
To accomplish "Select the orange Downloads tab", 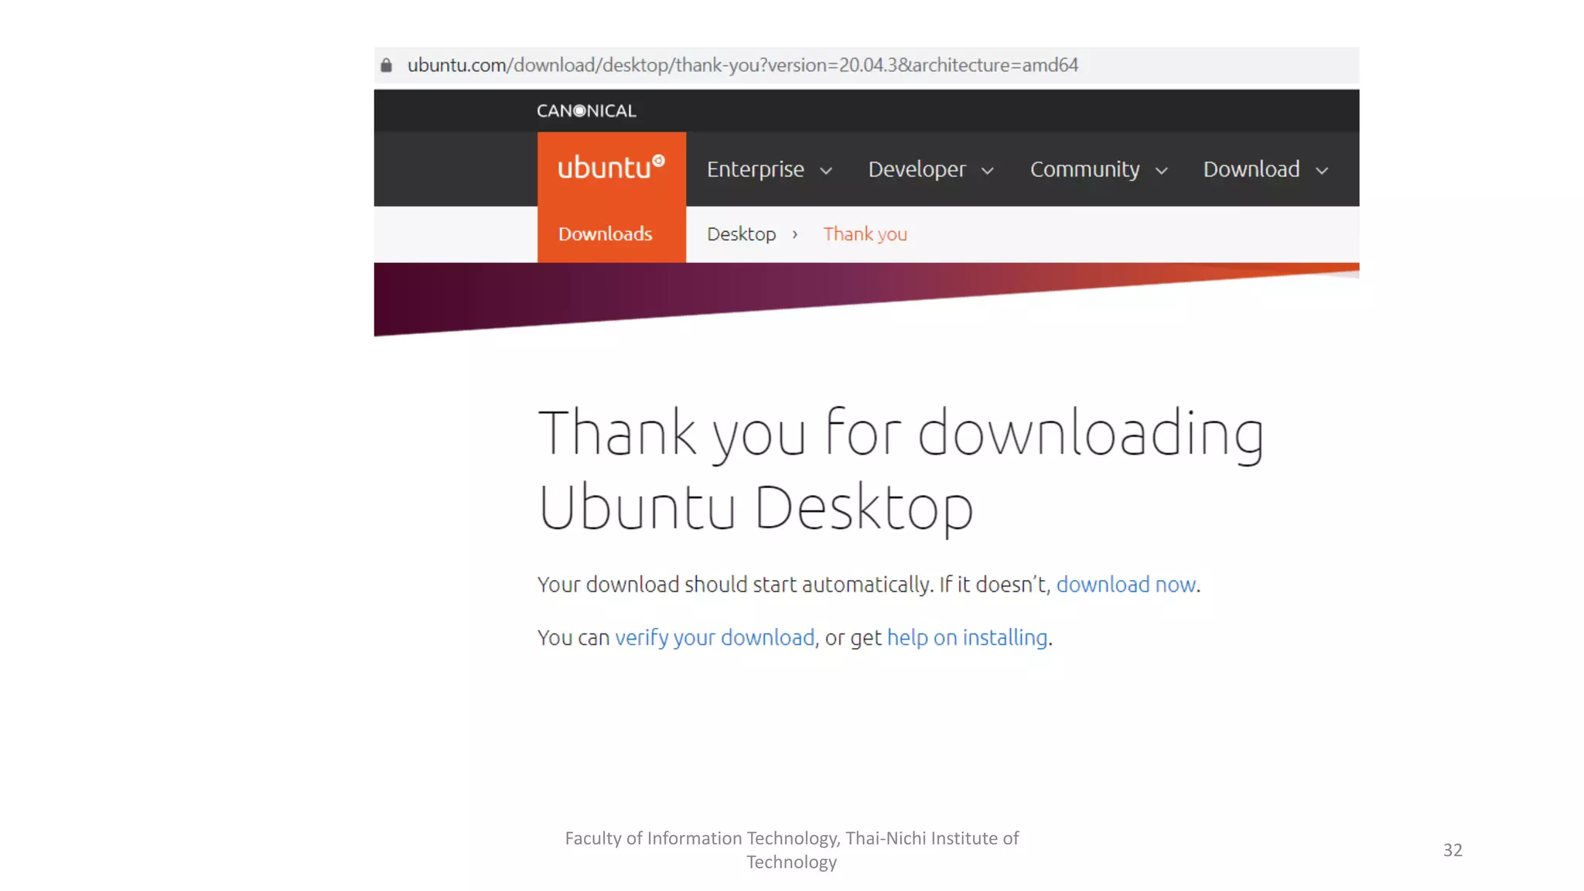I will click(x=606, y=234).
